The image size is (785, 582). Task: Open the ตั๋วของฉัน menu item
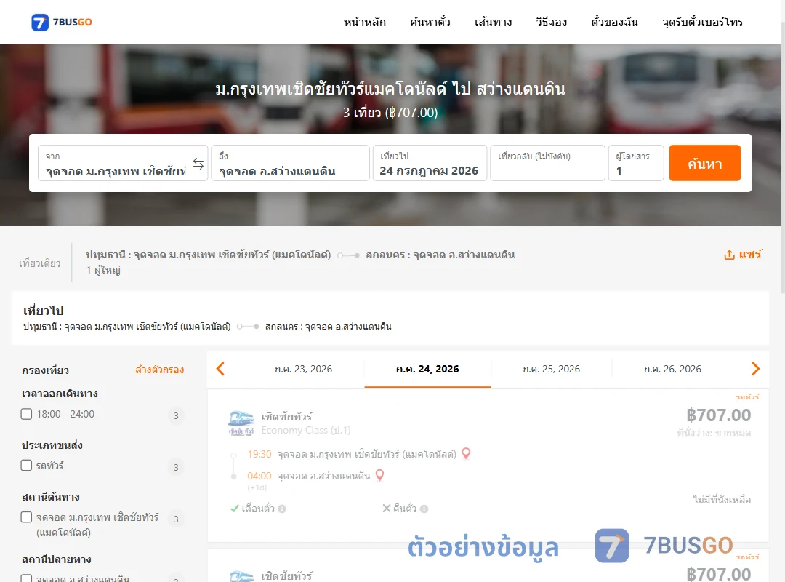tap(614, 22)
